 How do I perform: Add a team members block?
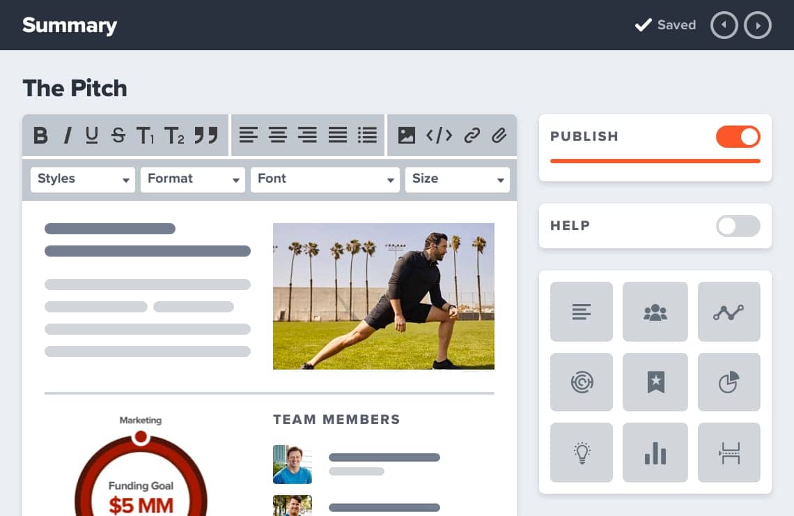pyautogui.click(x=655, y=312)
